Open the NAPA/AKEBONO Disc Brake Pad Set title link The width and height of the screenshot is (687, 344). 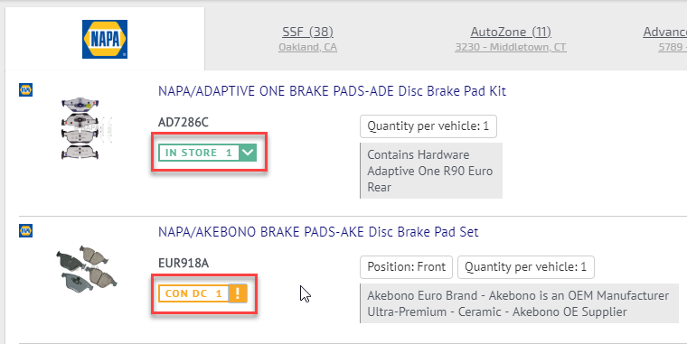(318, 231)
